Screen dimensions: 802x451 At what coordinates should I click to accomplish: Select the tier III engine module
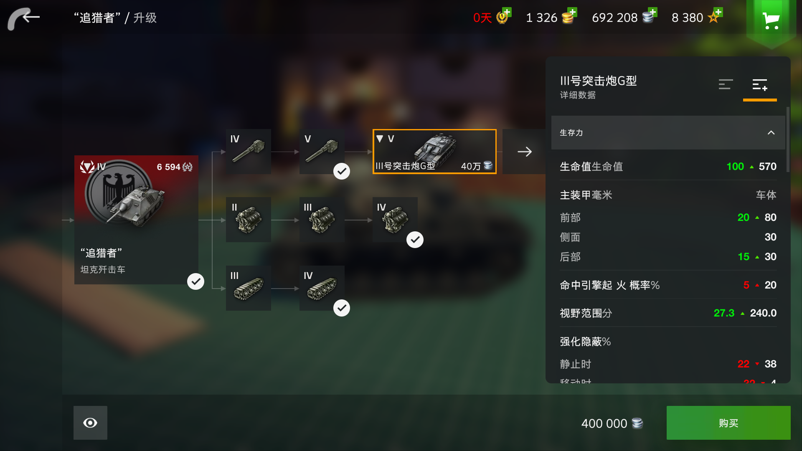(322, 220)
